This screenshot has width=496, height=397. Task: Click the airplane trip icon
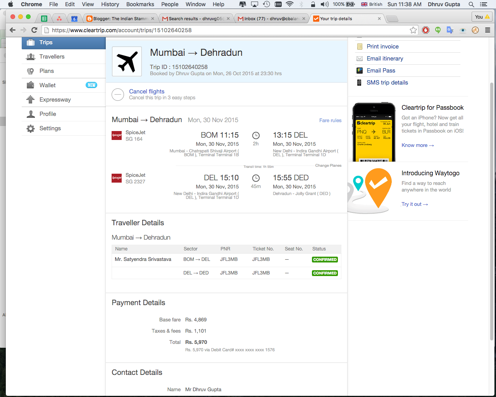click(x=127, y=62)
